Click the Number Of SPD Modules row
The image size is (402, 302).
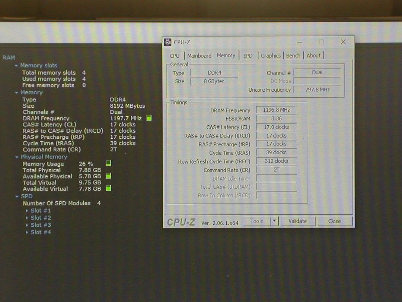[x=61, y=204]
